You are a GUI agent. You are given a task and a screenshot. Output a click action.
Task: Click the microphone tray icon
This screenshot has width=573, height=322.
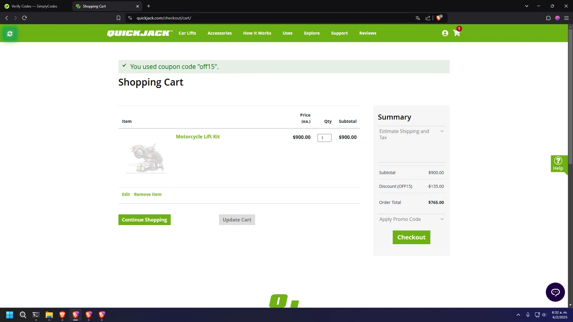[528, 315]
